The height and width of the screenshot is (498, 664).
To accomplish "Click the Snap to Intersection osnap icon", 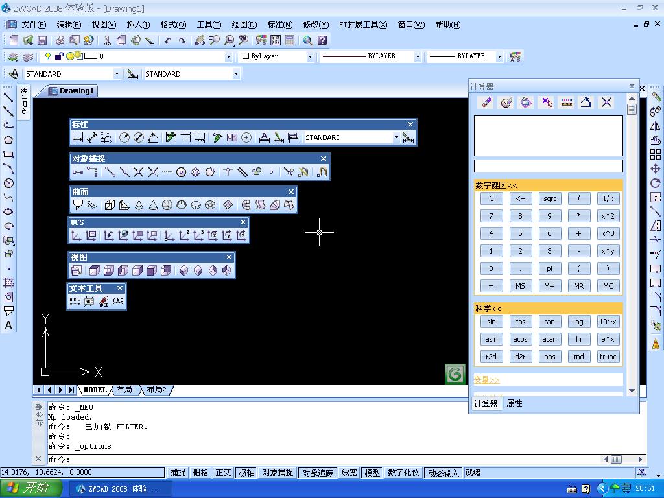I will point(139,172).
